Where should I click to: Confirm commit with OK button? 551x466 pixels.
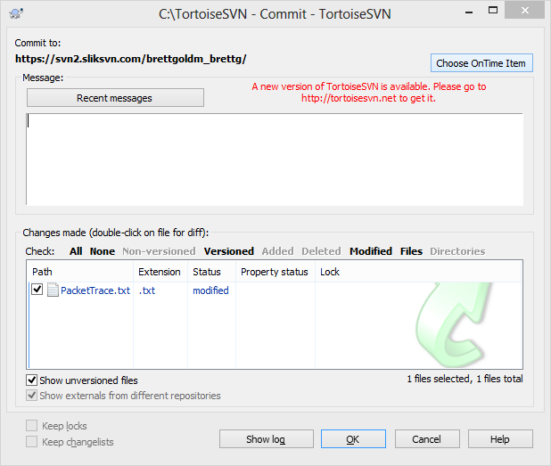coord(353,439)
